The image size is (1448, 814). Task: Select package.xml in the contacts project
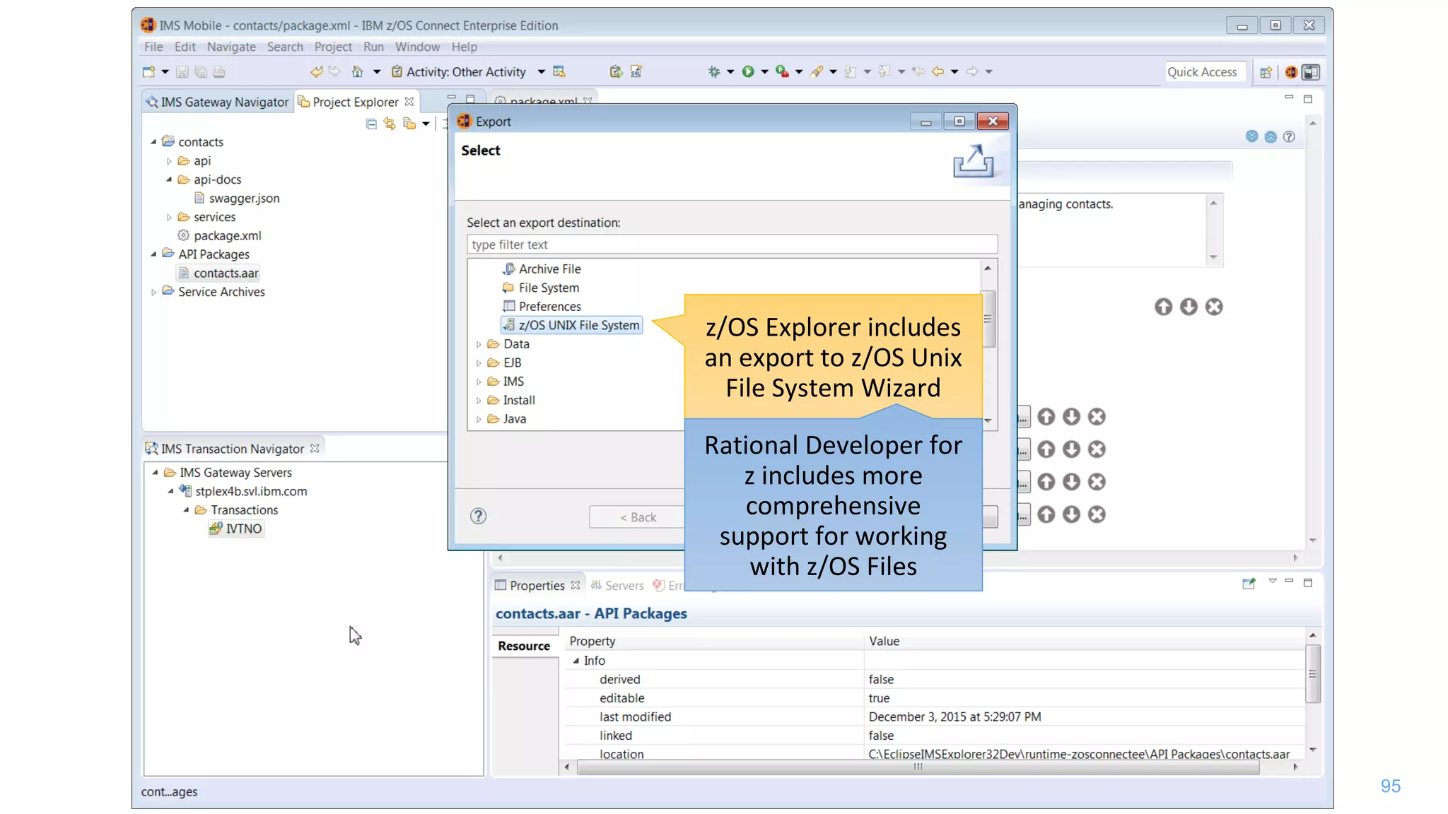coord(220,235)
